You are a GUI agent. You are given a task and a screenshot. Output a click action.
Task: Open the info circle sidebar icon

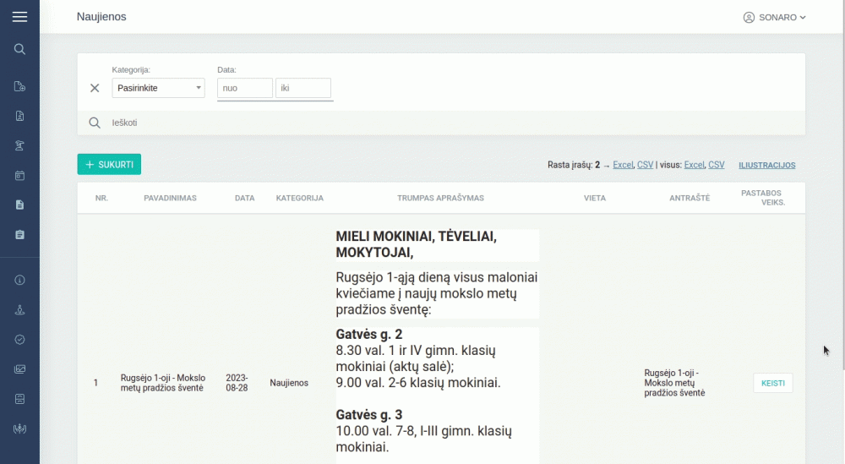click(x=19, y=281)
